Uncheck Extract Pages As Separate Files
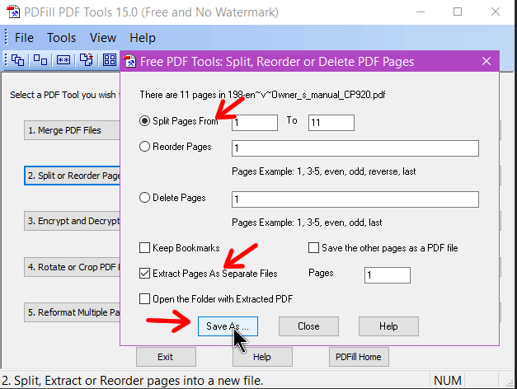 (144, 274)
